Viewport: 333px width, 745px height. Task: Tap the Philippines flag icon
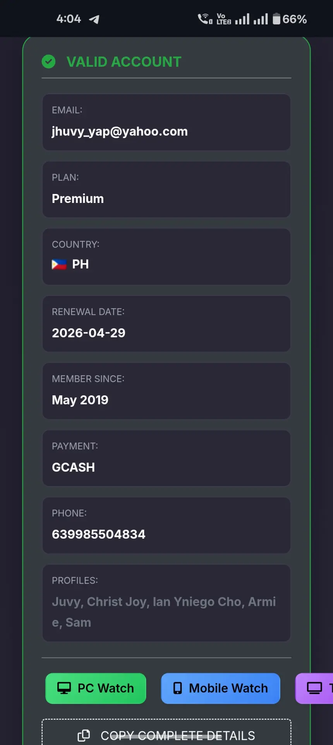click(59, 264)
